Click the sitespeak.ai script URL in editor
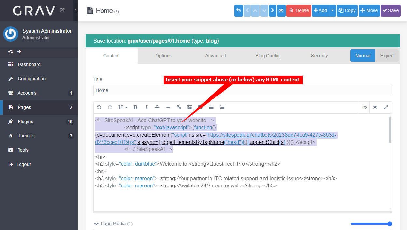 (216, 138)
